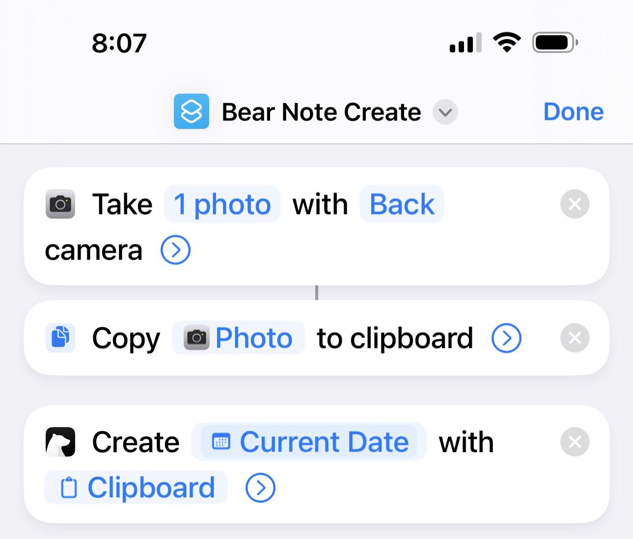
Task: Change the photo count parameter
Action: [221, 204]
